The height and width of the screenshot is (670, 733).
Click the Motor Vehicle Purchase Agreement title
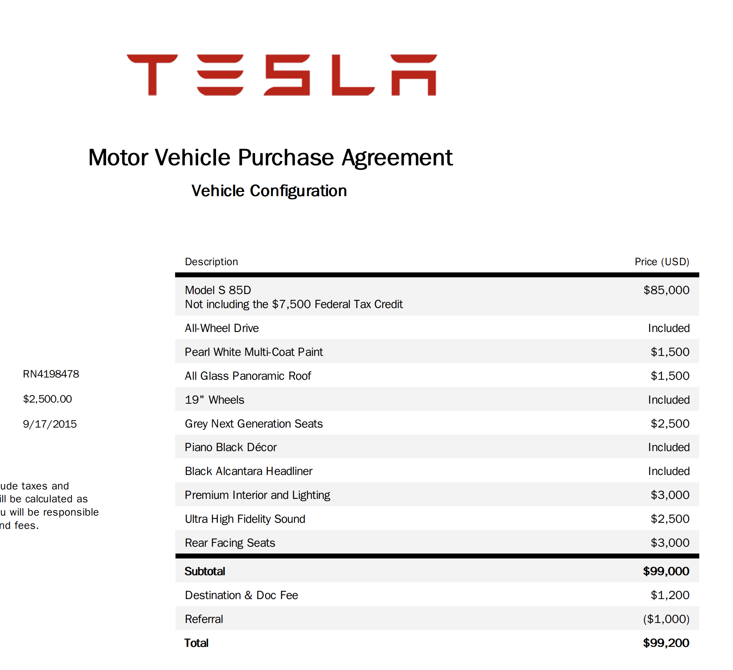[x=270, y=157]
